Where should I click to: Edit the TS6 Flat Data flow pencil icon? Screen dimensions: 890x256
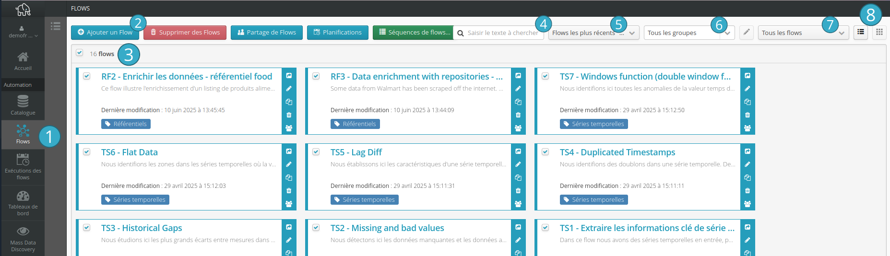289,164
